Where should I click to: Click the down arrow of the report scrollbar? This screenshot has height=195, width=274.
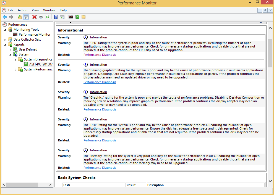point(270,181)
